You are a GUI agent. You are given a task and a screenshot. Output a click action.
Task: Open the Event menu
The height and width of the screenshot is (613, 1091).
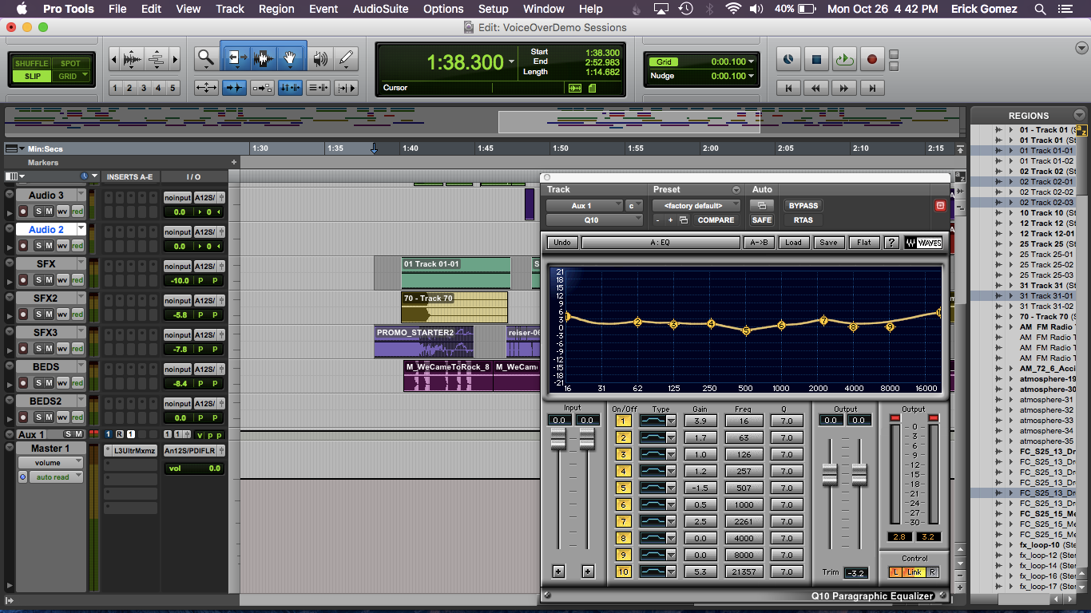[x=323, y=9]
